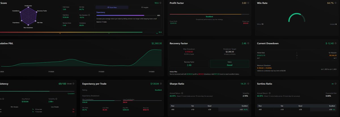Open Sharpe Ratio info icon
This screenshot has height=117, width=340.
(248, 84)
